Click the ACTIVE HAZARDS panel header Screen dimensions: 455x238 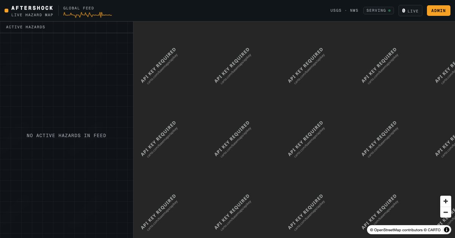point(67,27)
